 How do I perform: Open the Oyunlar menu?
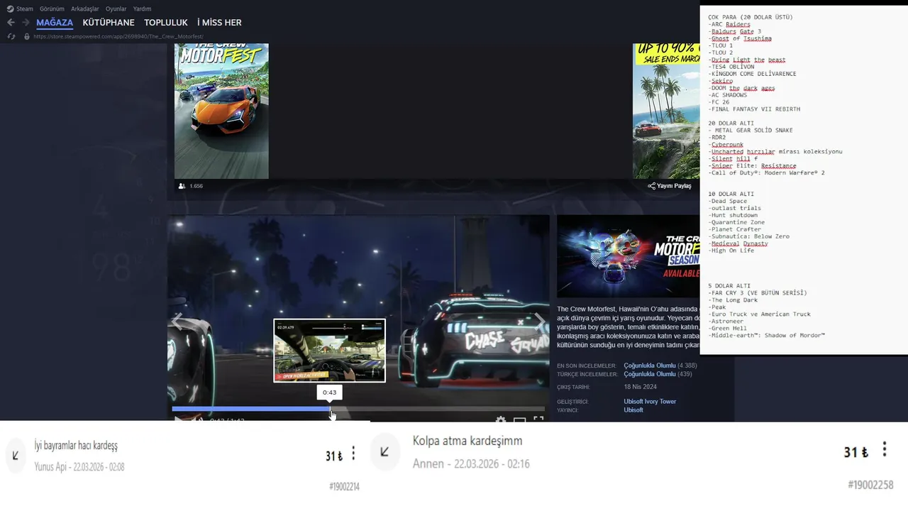click(x=116, y=9)
